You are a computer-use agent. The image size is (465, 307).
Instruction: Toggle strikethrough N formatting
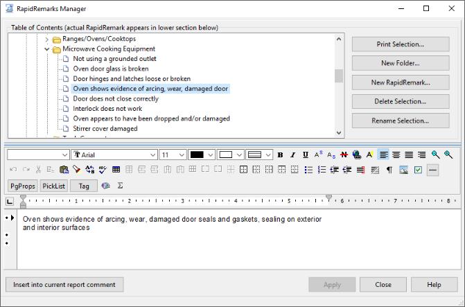(344, 155)
